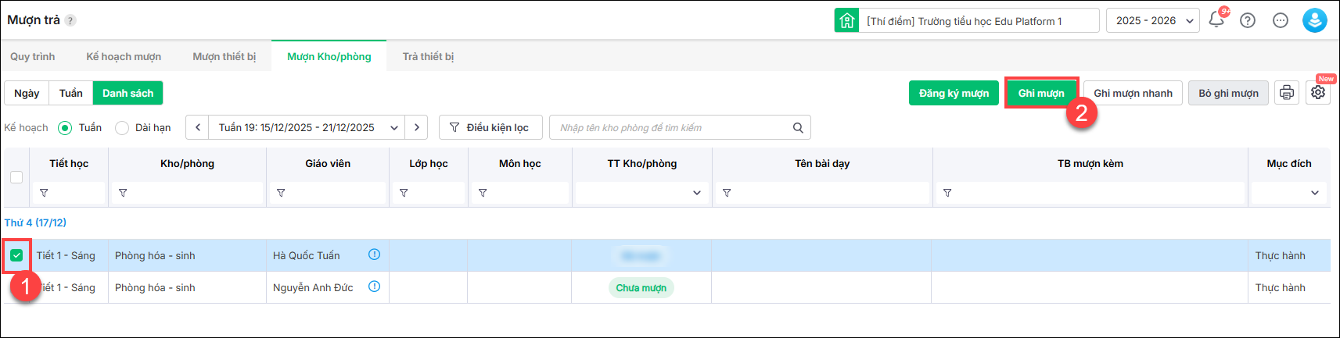Screen dimensions: 1340x338
Task: Click the info icon beside Nguyễn Anh Đức
Action: pyautogui.click(x=374, y=286)
